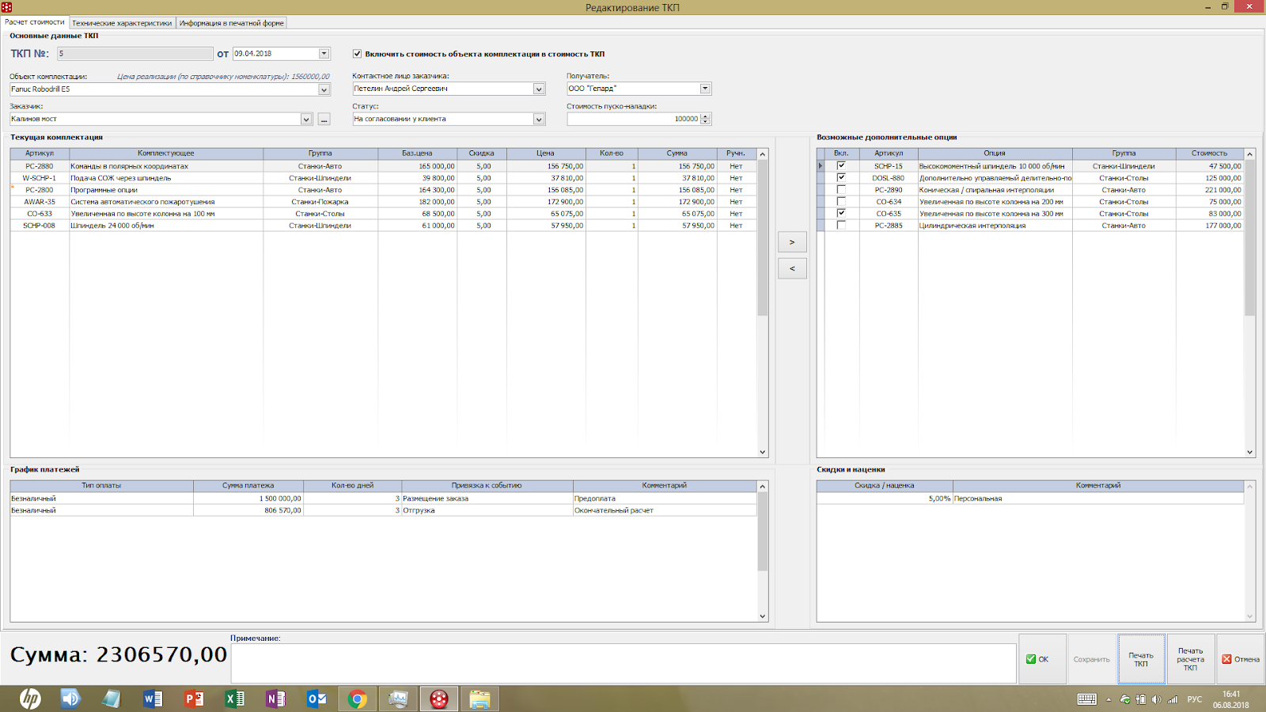
Task: Select row W-SCHP-1 Подача СОЖ через шпиндель
Action: [383, 178]
